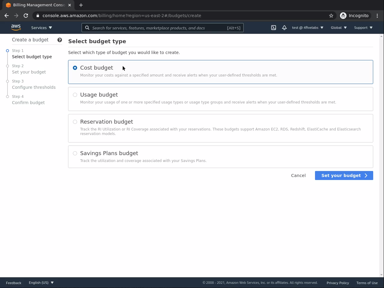The height and width of the screenshot is (288, 384).
Task: Open a new browser tab
Action: coord(81,5)
